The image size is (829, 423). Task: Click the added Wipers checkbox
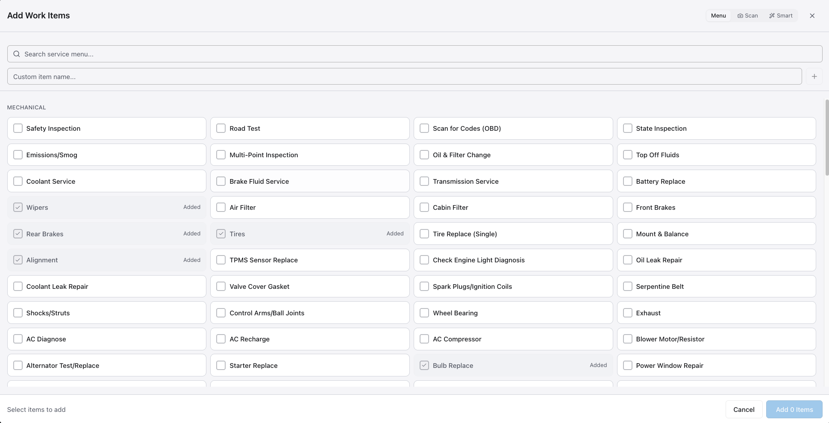tap(18, 207)
